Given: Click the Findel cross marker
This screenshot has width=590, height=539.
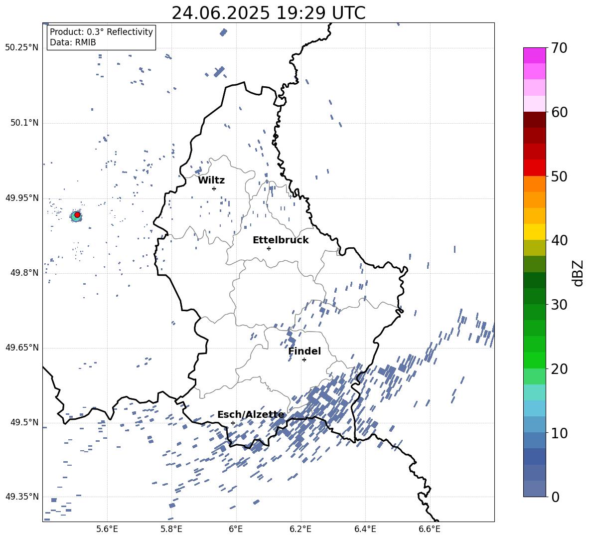Looking at the screenshot, I should [304, 359].
